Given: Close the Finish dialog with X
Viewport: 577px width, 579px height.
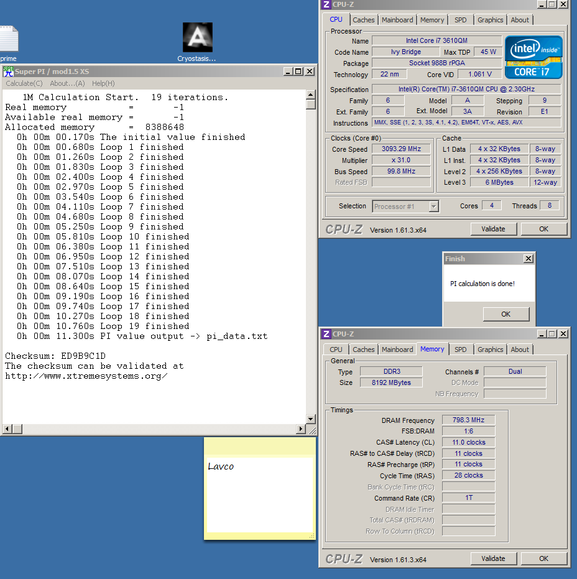Looking at the screenshot, I should 529,259.
